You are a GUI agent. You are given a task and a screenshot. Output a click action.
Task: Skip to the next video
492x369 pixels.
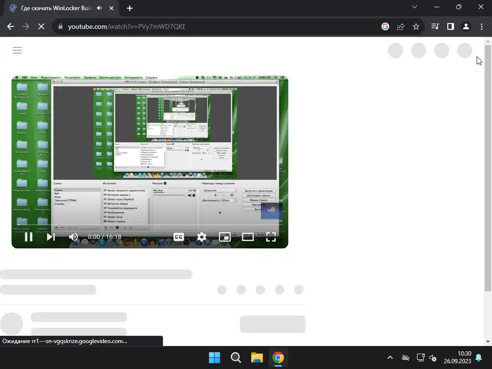click(51, 237)
